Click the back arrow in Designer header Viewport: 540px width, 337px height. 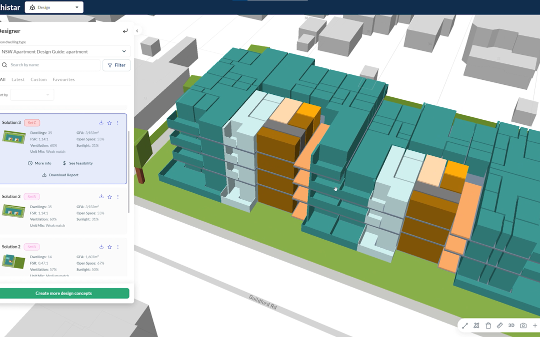click(x=125, y=30)
